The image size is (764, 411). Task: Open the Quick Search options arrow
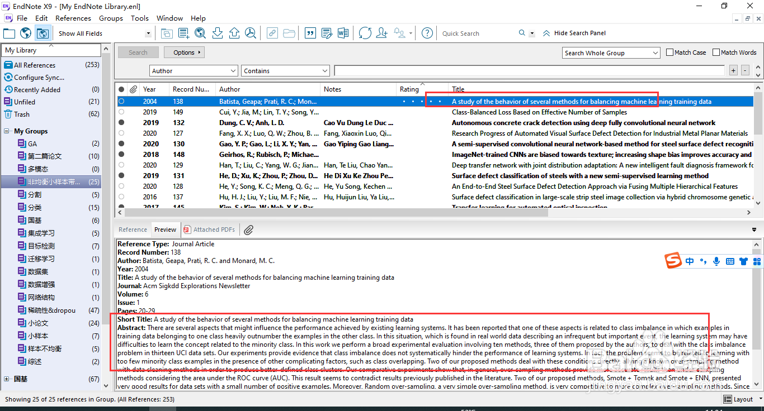[x=532, y=34]
